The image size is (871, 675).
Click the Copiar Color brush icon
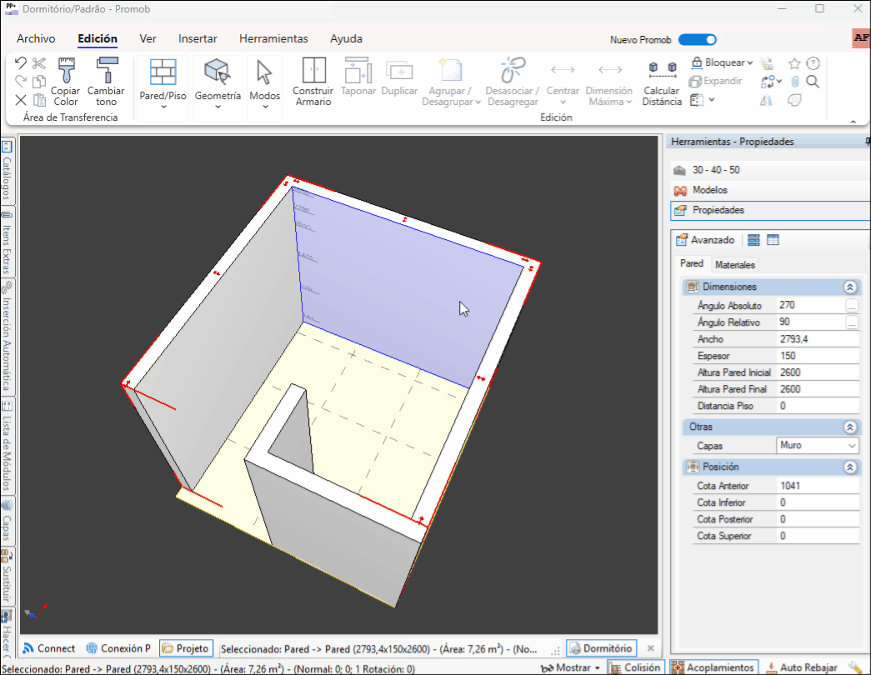[x=66, y=73]
